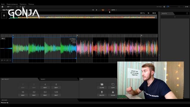Screen dimensions: 190x107
Task: Click the first waveform tool icon below track
Action: click(x=2, y=60)
